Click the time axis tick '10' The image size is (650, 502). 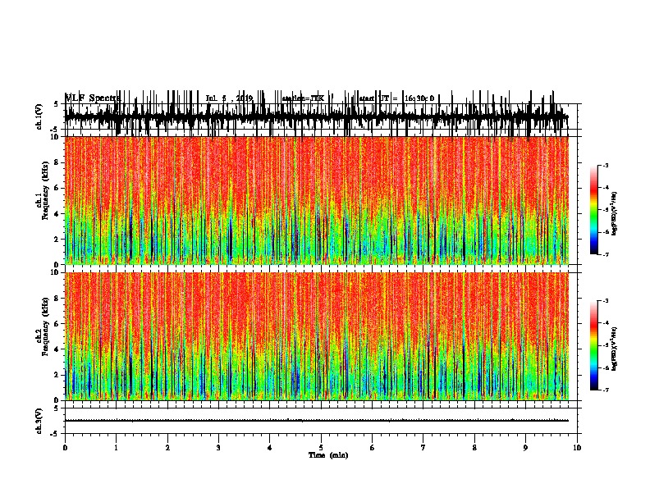[x=577, y=448]
